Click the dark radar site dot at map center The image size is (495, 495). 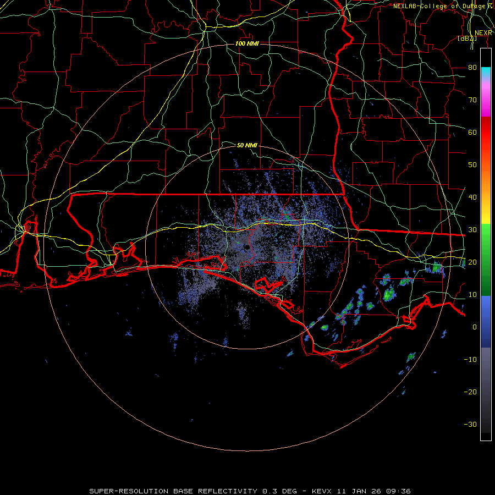point(246,248)
